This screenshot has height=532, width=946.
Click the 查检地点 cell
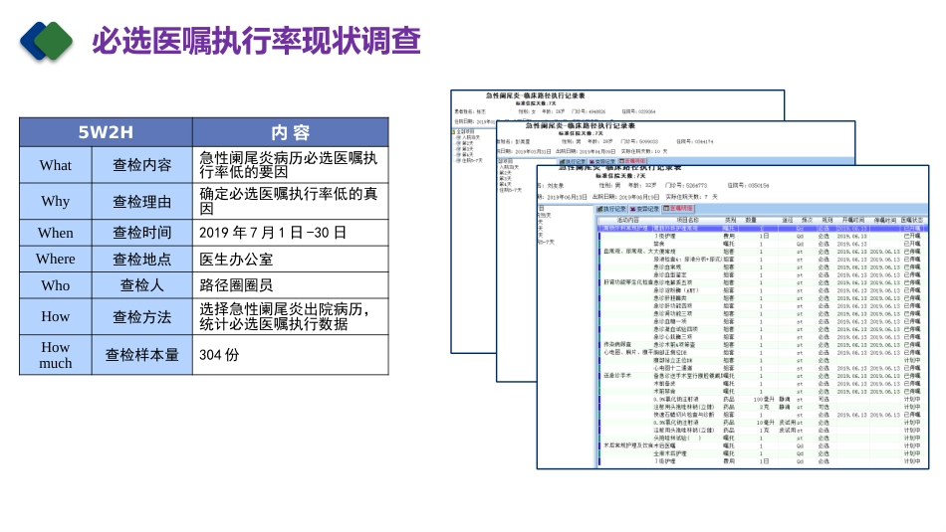click(142, 260)
